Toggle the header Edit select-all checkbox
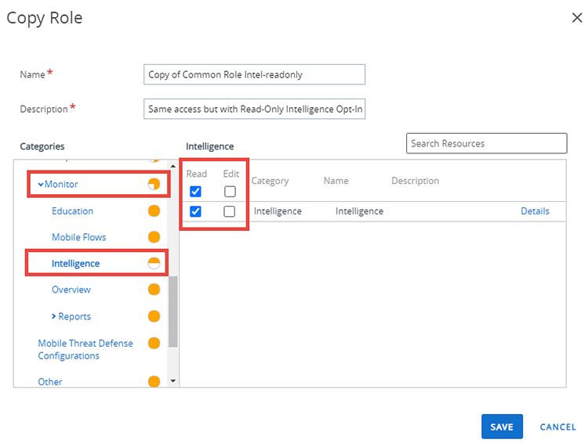The image size is (588, 443). click(230, 192)
